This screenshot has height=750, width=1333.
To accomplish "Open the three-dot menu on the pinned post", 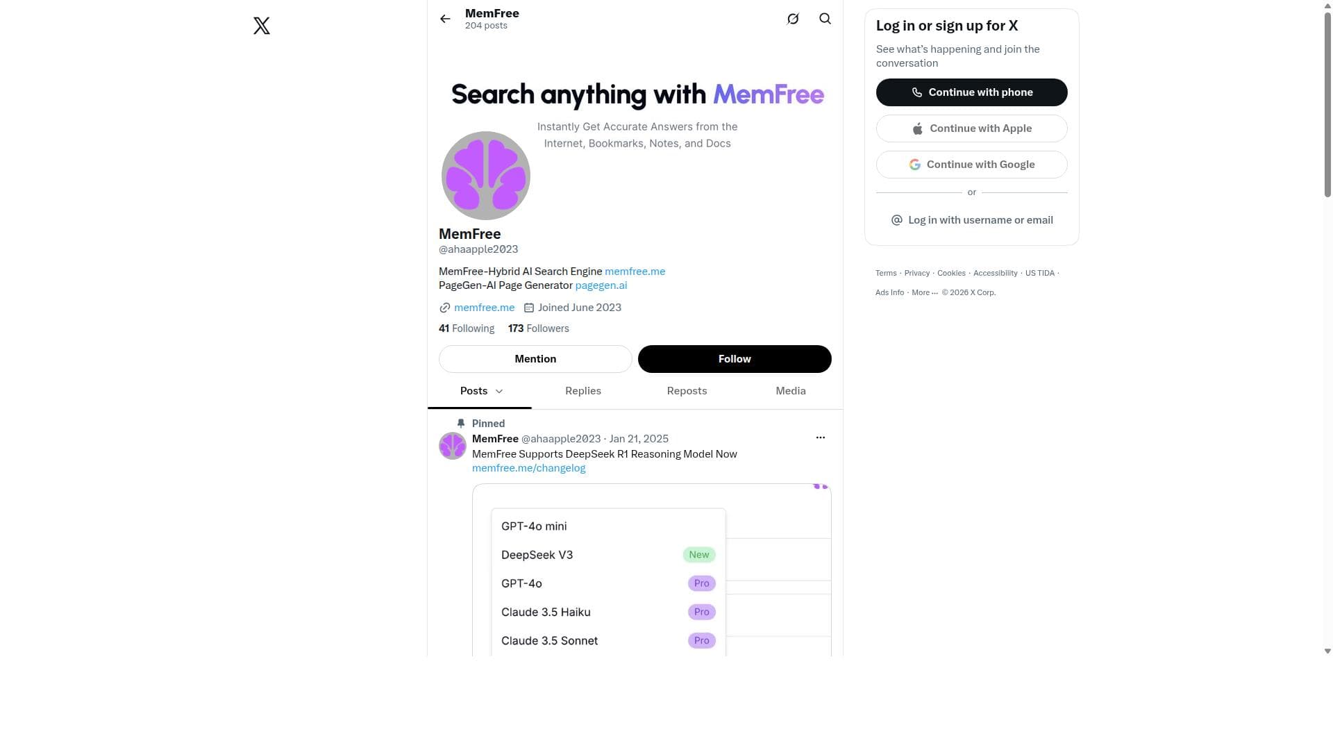I will (x=821, y=437).
